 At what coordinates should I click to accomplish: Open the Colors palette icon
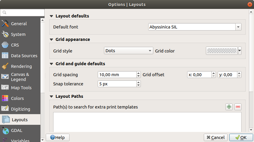(x=5, y=98)
